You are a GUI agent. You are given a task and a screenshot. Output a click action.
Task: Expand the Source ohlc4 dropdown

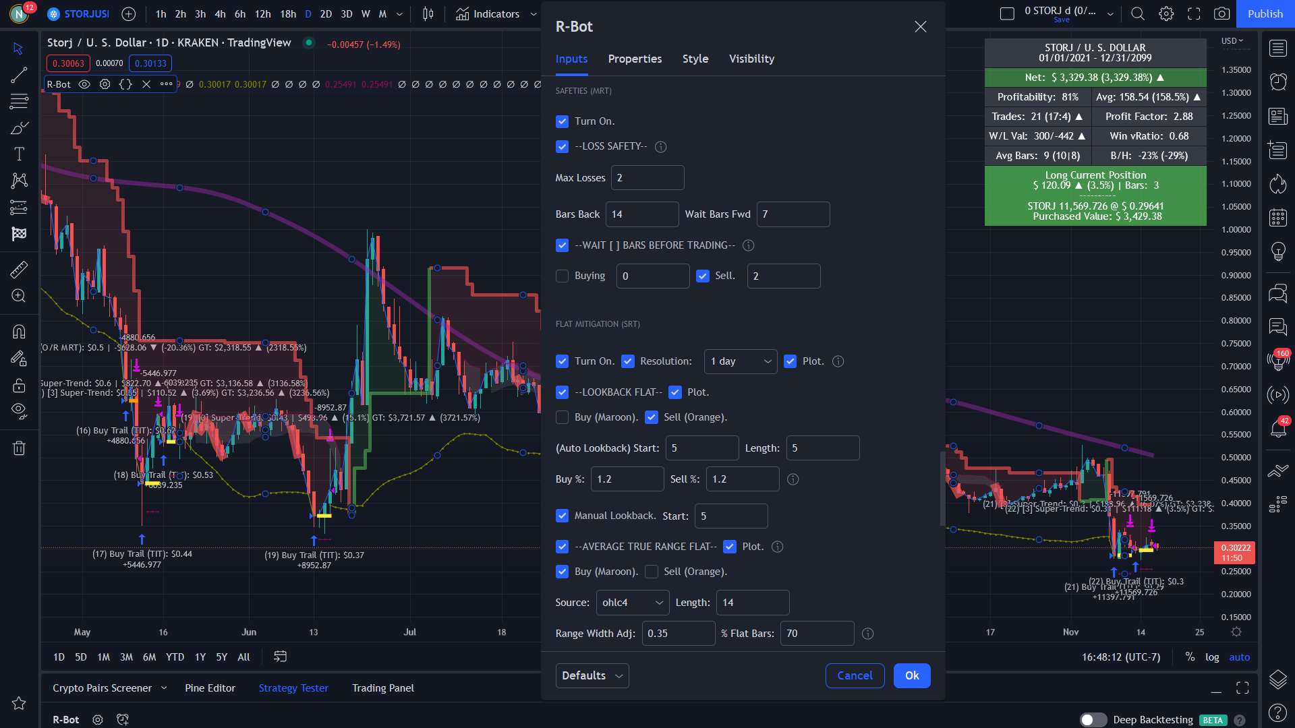coord(632,603)
